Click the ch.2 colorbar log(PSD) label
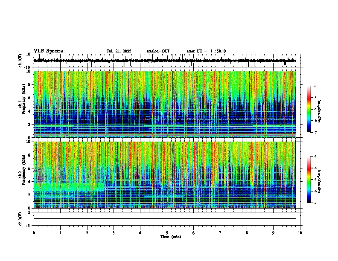Screen dimensions: 338x261 [x=319, y=181]
